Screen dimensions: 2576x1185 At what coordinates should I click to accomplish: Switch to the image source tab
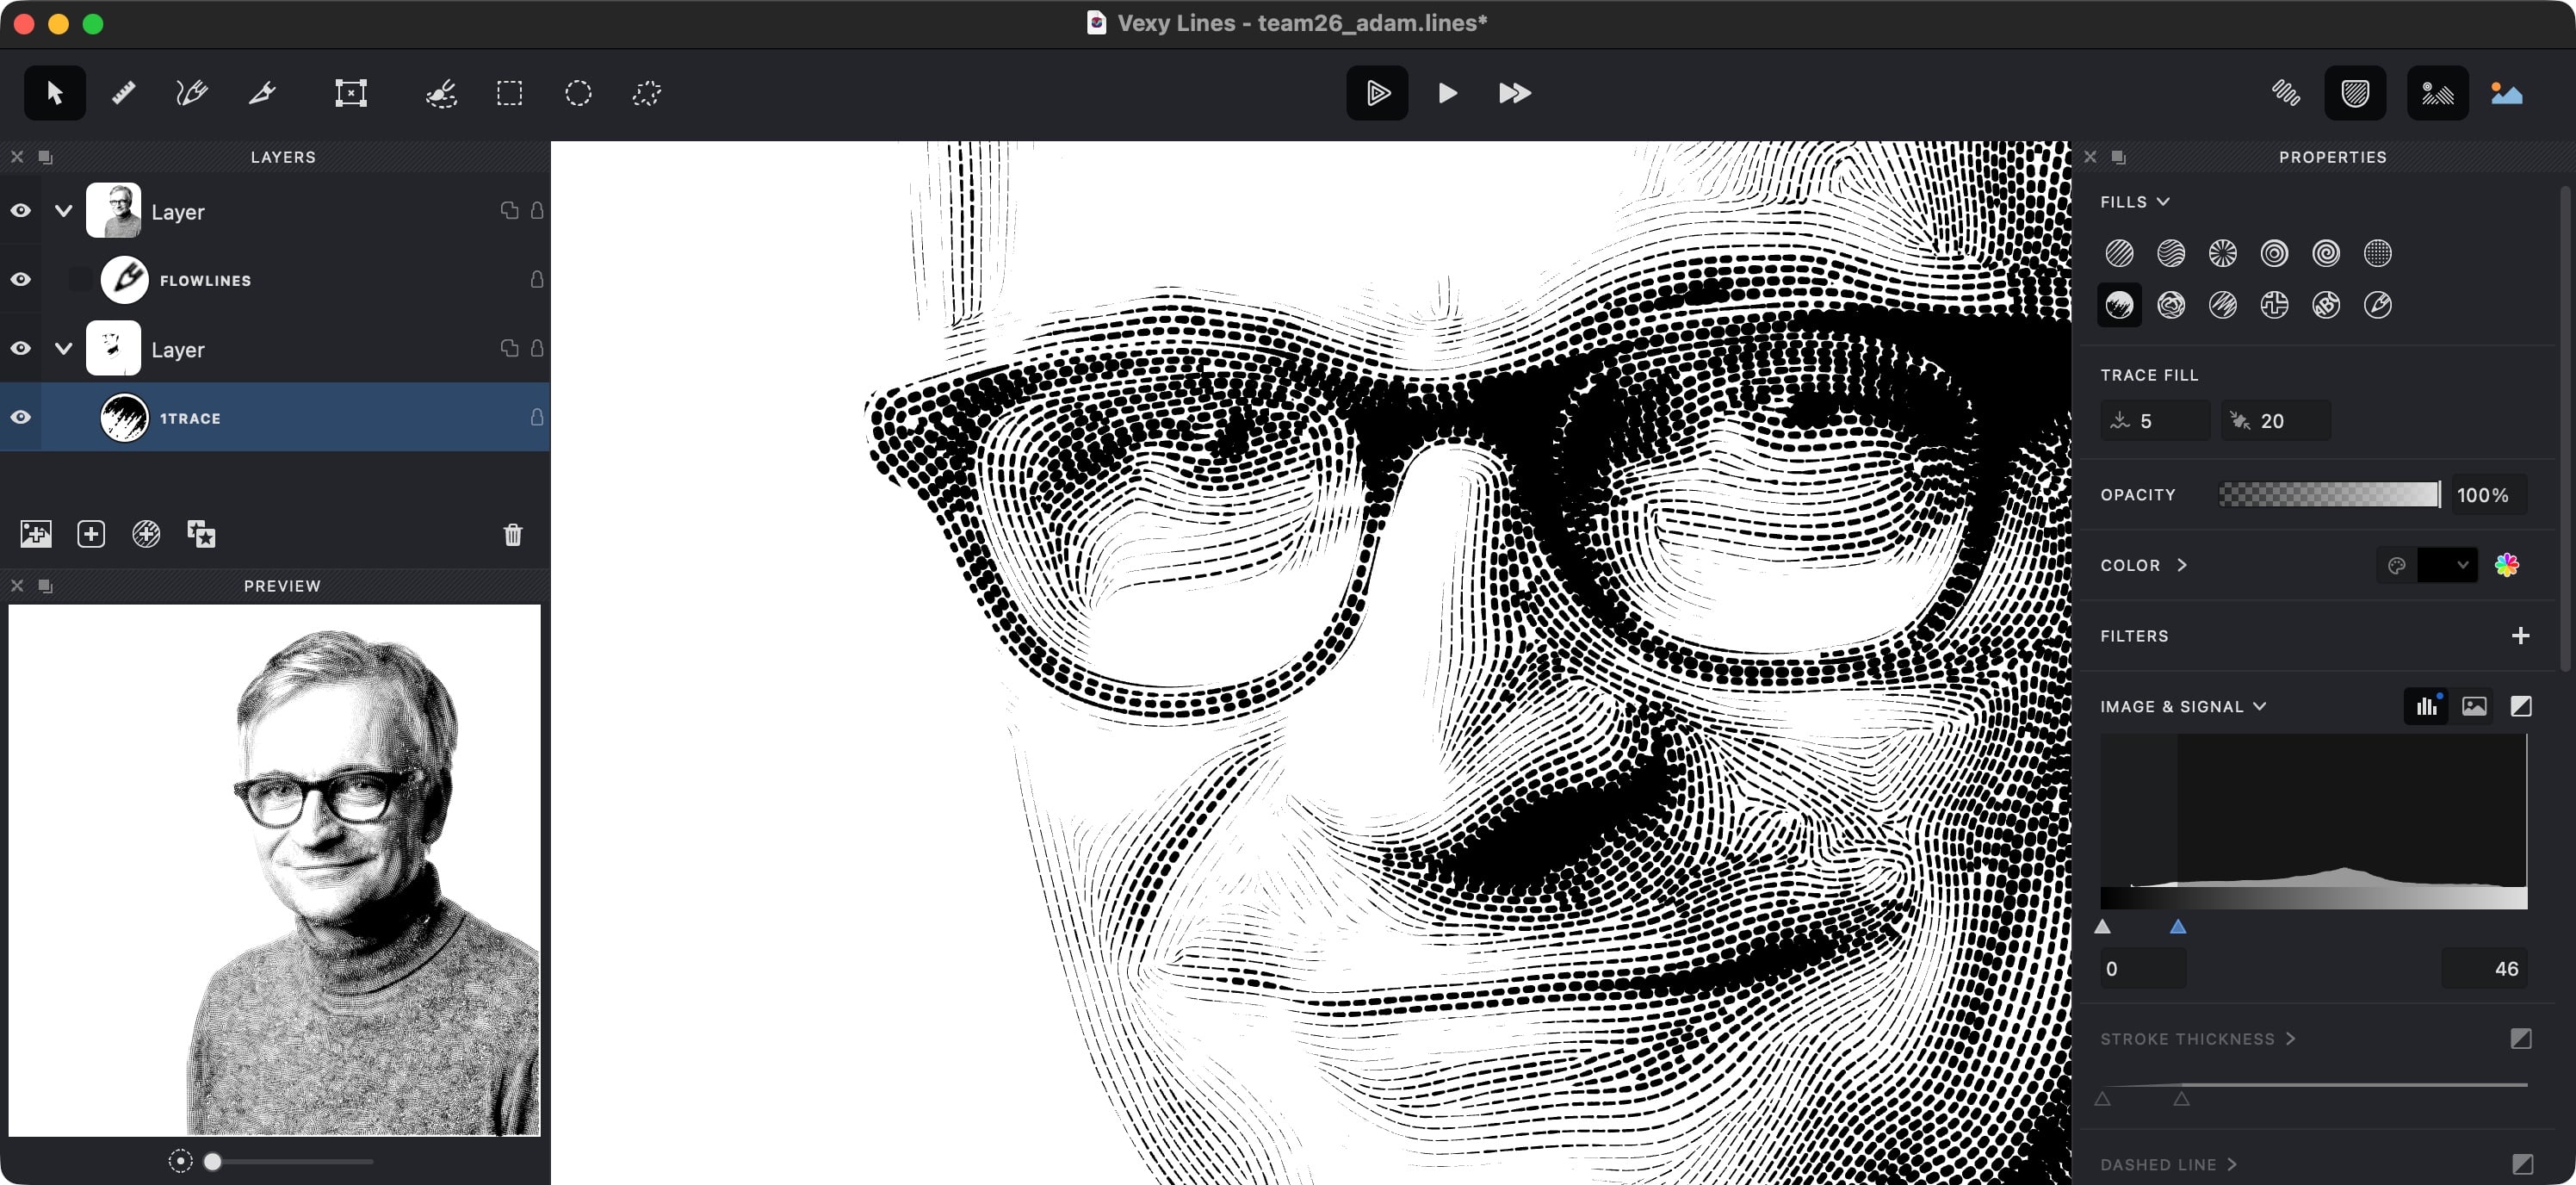2473,706
